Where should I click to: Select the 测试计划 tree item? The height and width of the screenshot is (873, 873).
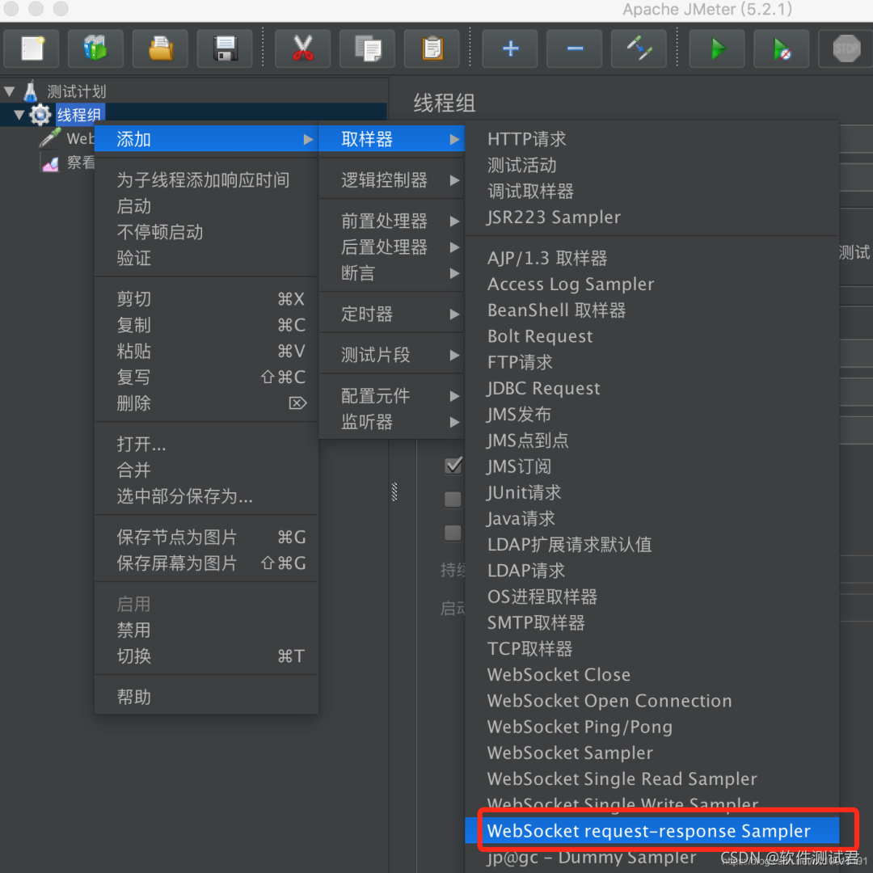tap(76, 91)
